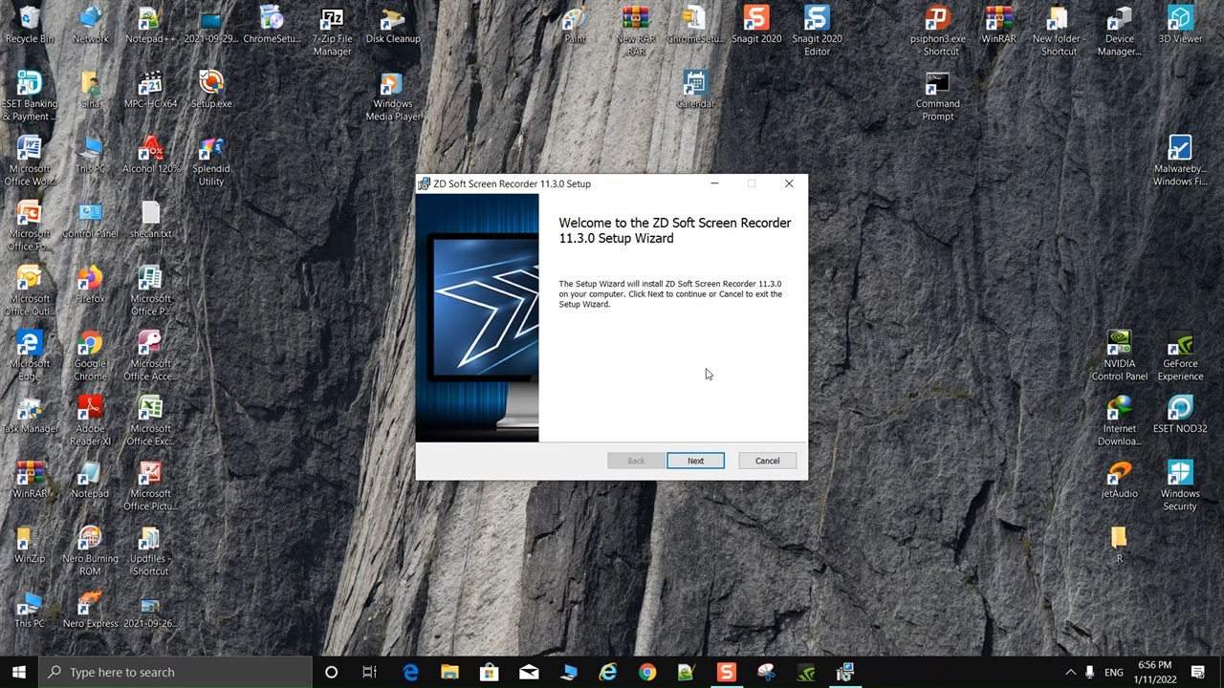Select the Recycle Bin desktop icon

click(30, 26)
